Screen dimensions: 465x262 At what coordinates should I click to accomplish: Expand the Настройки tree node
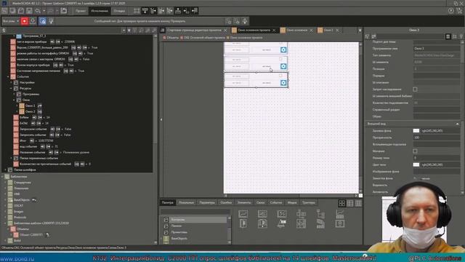(x=12, y=82)
